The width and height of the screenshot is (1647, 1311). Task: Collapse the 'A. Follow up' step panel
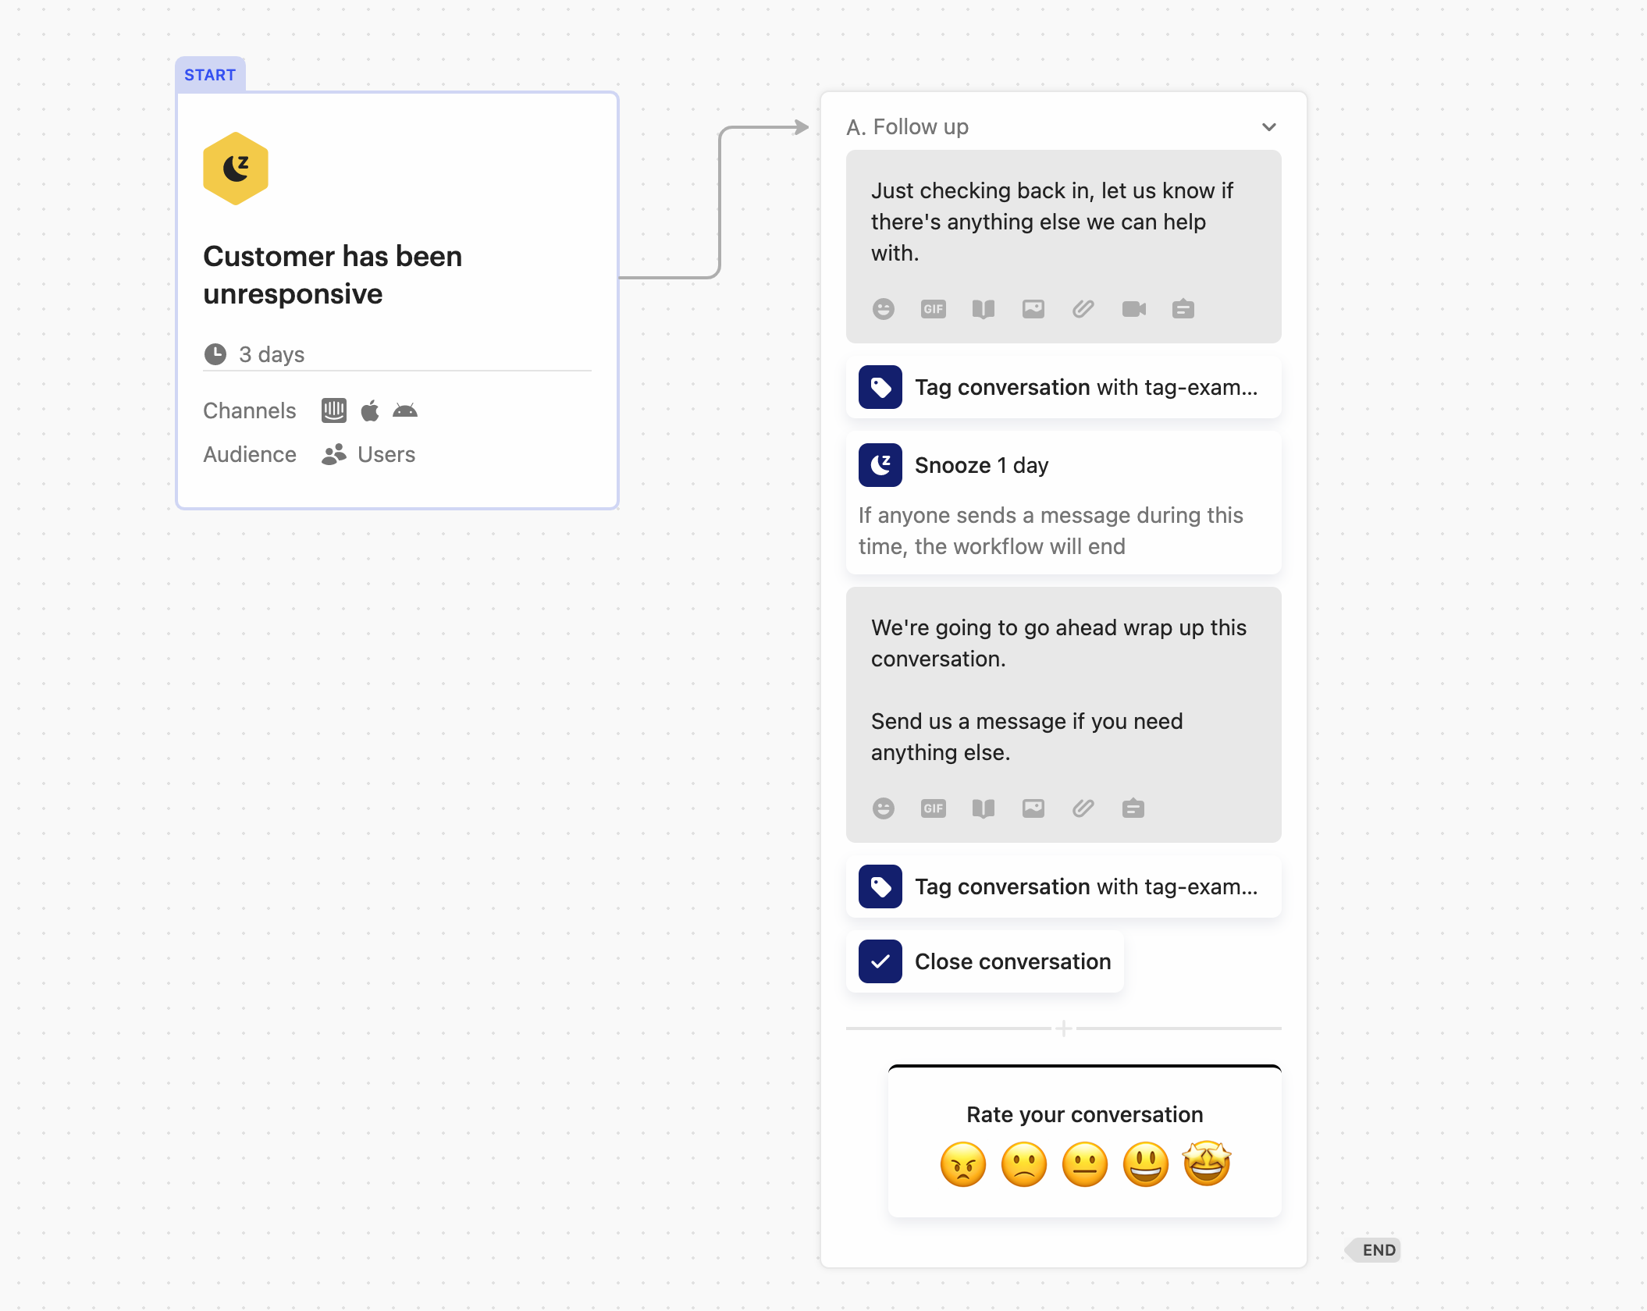click(x=1268, y=126)
